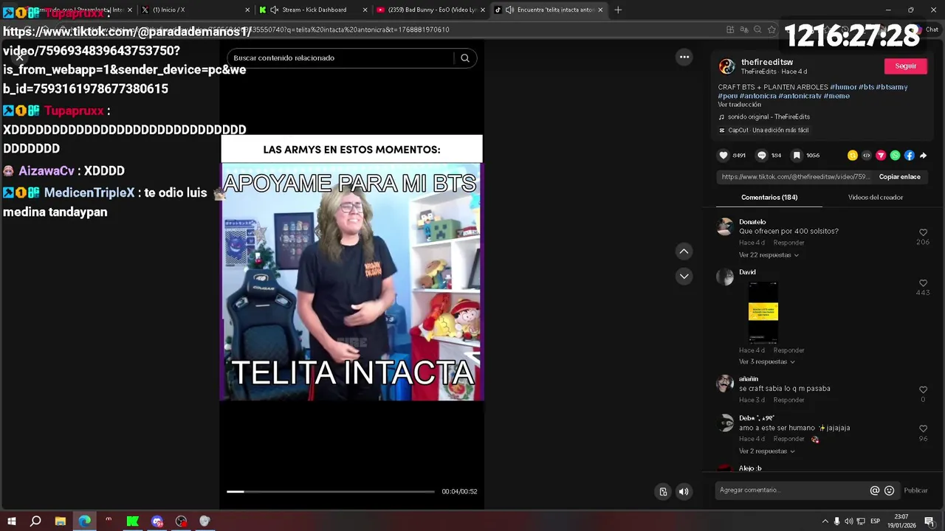Image resolution: width=945 pixels, height=531 pixels.
Task: Click the 'Agregar comentario' input field
Action: [792, 490]
